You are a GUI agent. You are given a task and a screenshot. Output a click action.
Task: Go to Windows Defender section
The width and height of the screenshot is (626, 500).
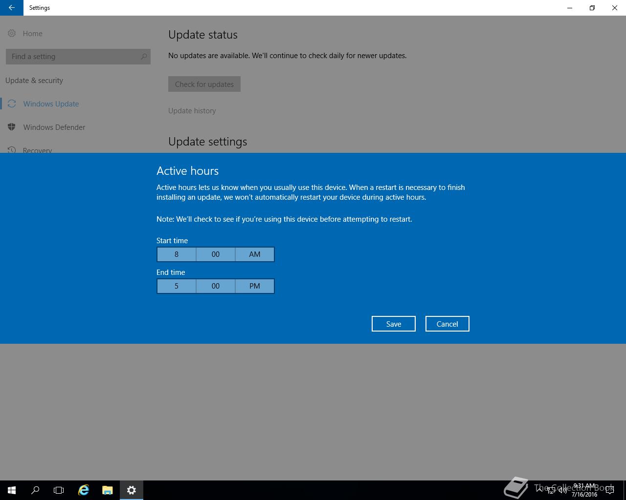54,127
